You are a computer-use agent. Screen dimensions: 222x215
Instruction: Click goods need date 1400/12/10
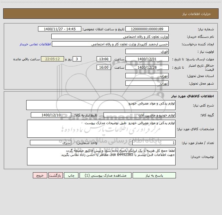(x=51, y=115)
